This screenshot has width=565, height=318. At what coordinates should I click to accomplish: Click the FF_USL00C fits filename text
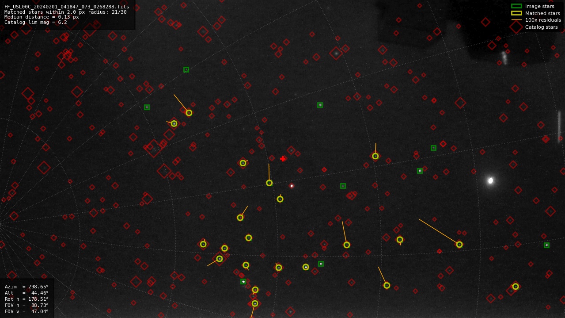click(x=67, y=7)
